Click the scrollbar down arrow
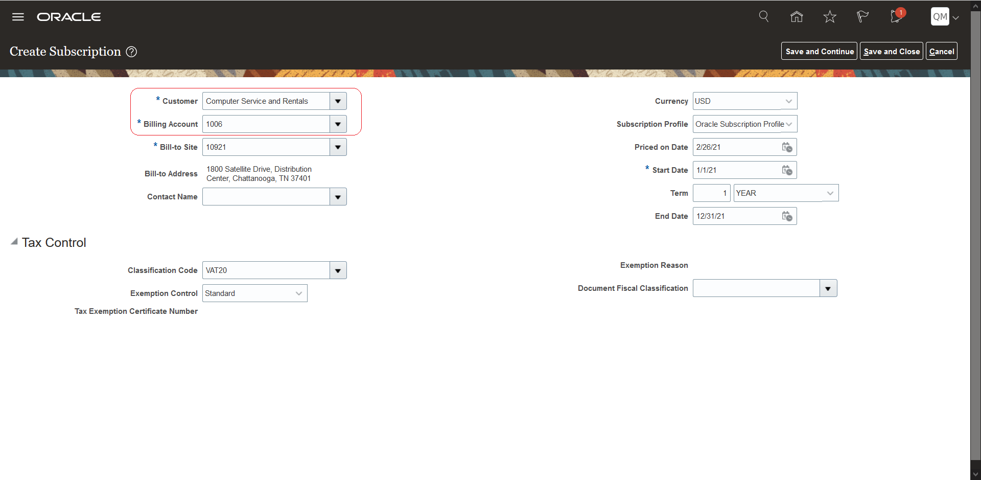Image resolution: width=981 pixels, height=480 pixels. pos(976,474)
